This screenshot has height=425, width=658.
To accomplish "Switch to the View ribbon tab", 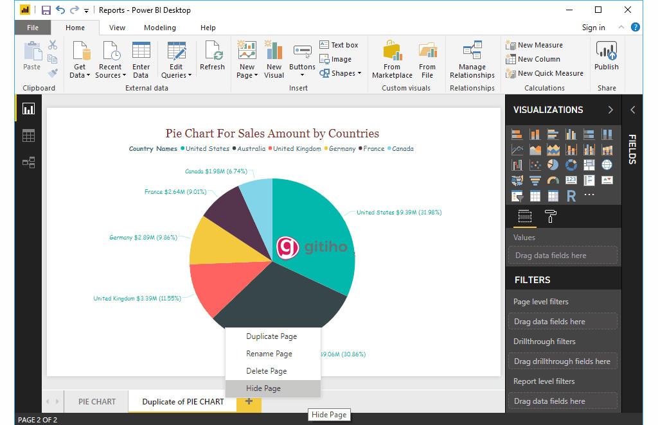I will pyautogui.click(x=117, y=28).
